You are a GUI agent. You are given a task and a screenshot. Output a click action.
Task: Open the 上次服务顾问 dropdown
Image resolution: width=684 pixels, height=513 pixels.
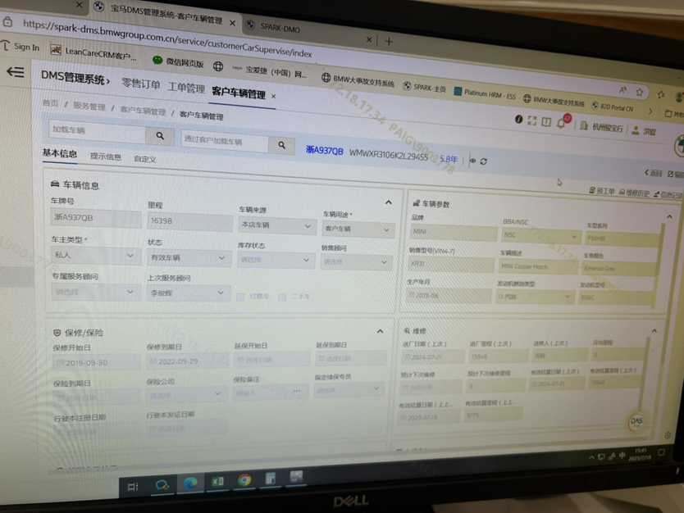(x=187, y=293)
